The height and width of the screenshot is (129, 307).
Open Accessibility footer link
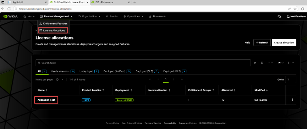(170, 123)
